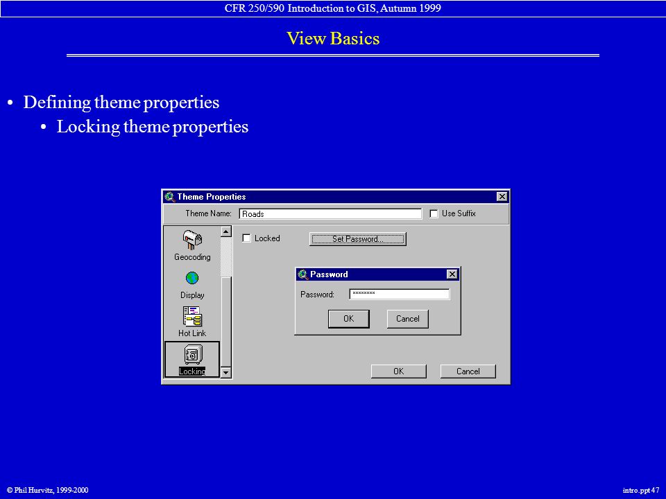Click the Geocoding label text
This screenshot has height=499, width=666.
pos(192,257)
